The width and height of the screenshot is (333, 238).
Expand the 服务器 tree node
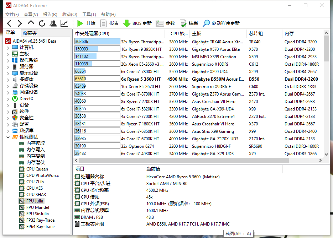[8, 67]
